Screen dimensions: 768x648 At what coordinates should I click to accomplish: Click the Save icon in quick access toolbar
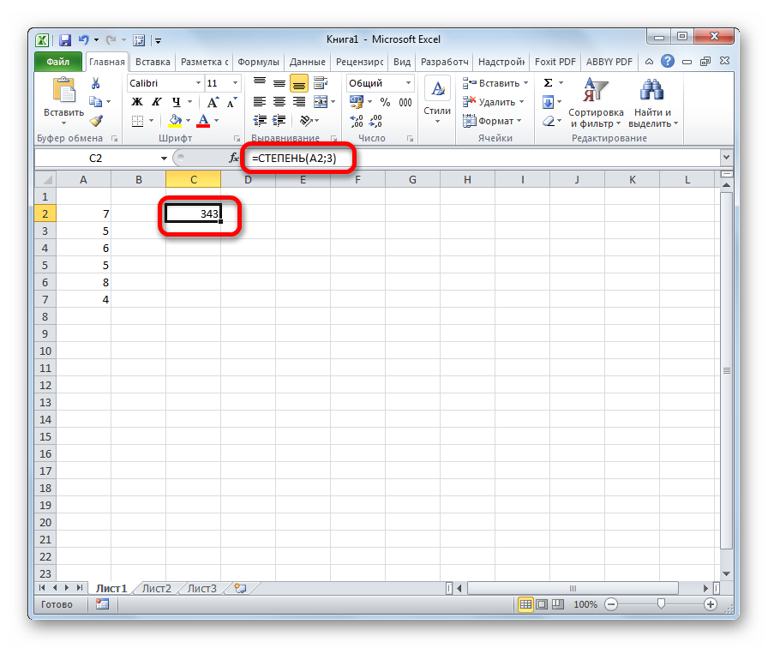pos(65,39)
